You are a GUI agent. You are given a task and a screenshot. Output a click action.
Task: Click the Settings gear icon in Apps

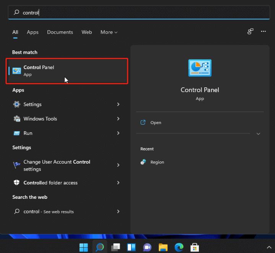tap(17, 104)
